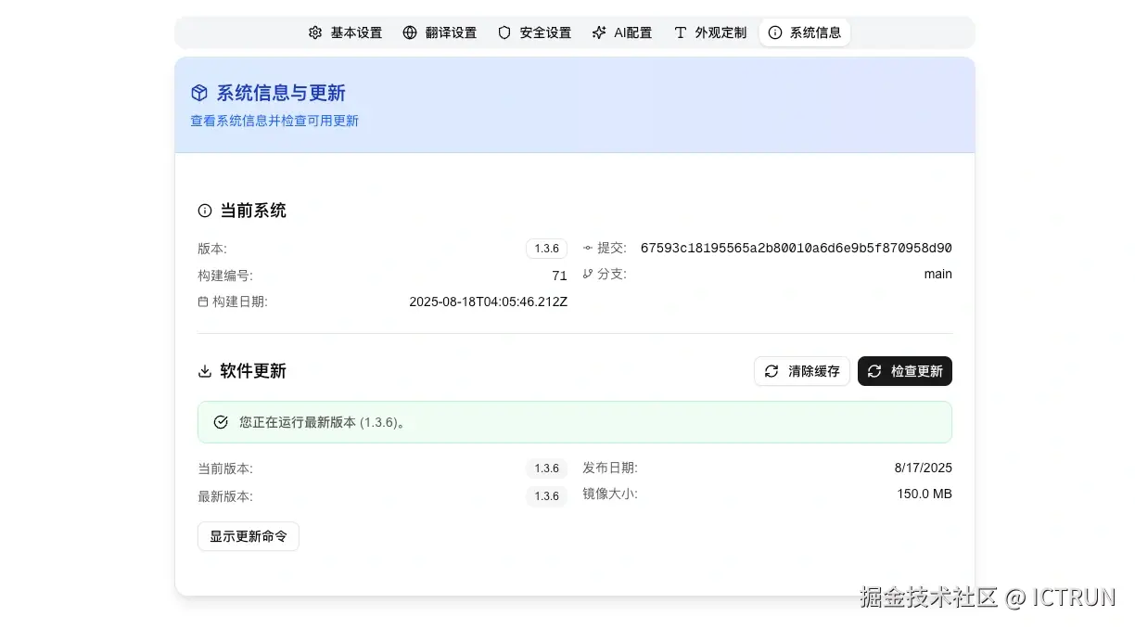
Task: Click the cube icon beside 系统信息与更新
Action: (x=198, y=93)
